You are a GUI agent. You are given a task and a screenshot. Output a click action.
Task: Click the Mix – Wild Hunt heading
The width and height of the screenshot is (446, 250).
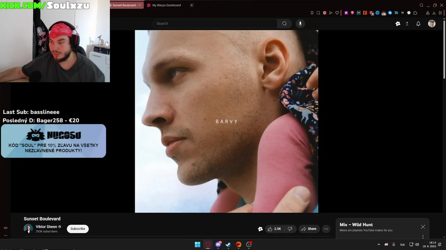(356, 225)
